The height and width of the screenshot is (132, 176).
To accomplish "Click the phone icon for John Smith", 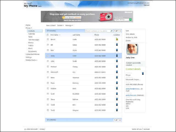I will (117, 61).
